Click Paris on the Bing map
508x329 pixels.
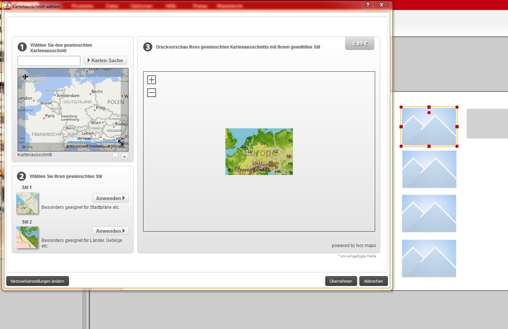(50, 116)
